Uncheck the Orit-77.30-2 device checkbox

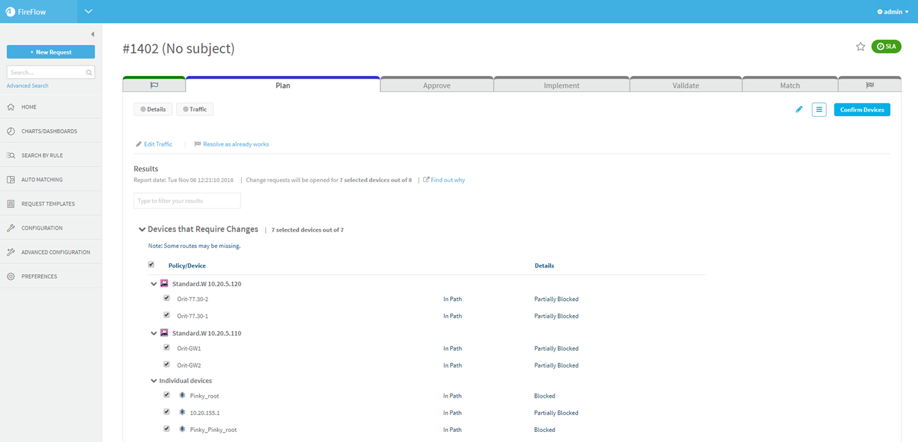click(x=167, y=298)
